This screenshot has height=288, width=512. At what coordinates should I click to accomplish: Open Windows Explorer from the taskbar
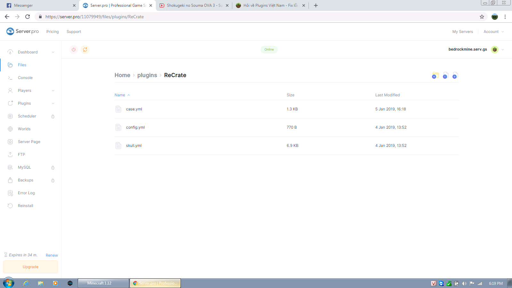(x=41, y=283)
